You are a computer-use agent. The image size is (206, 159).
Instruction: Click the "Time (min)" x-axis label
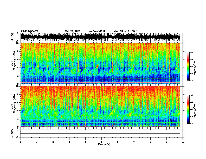[x=104, y=144]
